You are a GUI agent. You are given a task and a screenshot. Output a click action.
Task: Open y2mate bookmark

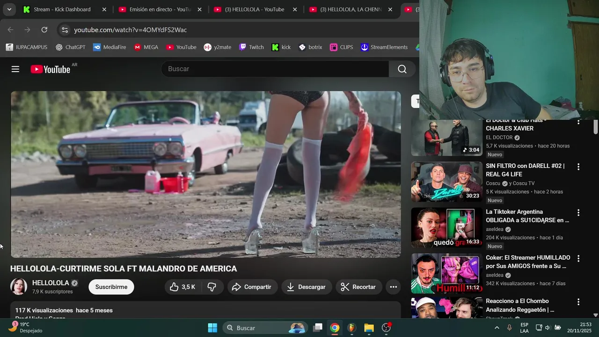(218, 47)
